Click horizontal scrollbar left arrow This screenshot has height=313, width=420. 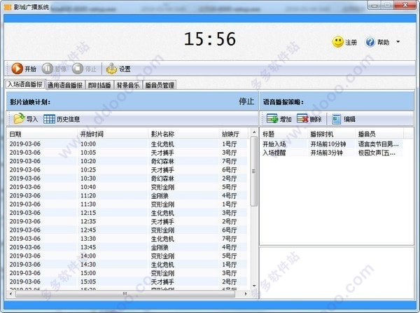click(x=10, y=294)
